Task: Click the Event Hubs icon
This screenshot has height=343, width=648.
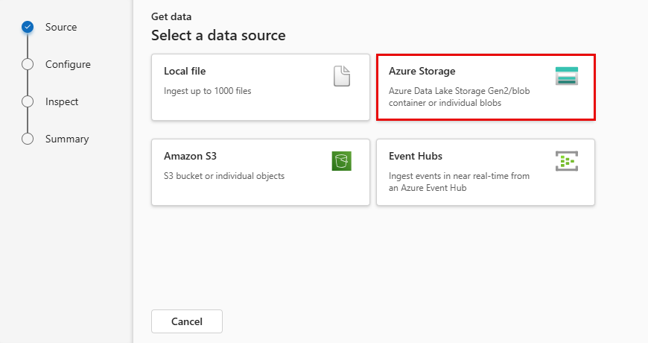Action: (567, 161)
